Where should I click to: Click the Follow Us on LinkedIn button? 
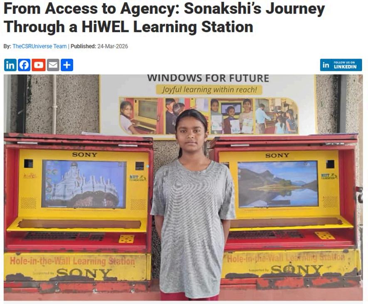[x=341, y=65]
